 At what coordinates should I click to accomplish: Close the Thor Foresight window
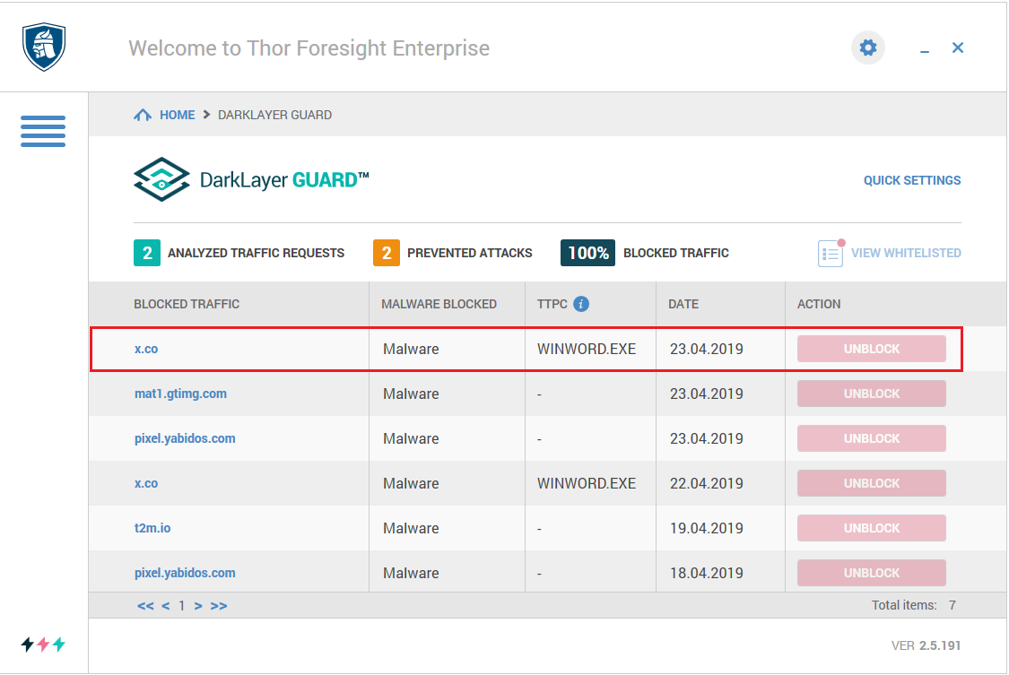958,48
